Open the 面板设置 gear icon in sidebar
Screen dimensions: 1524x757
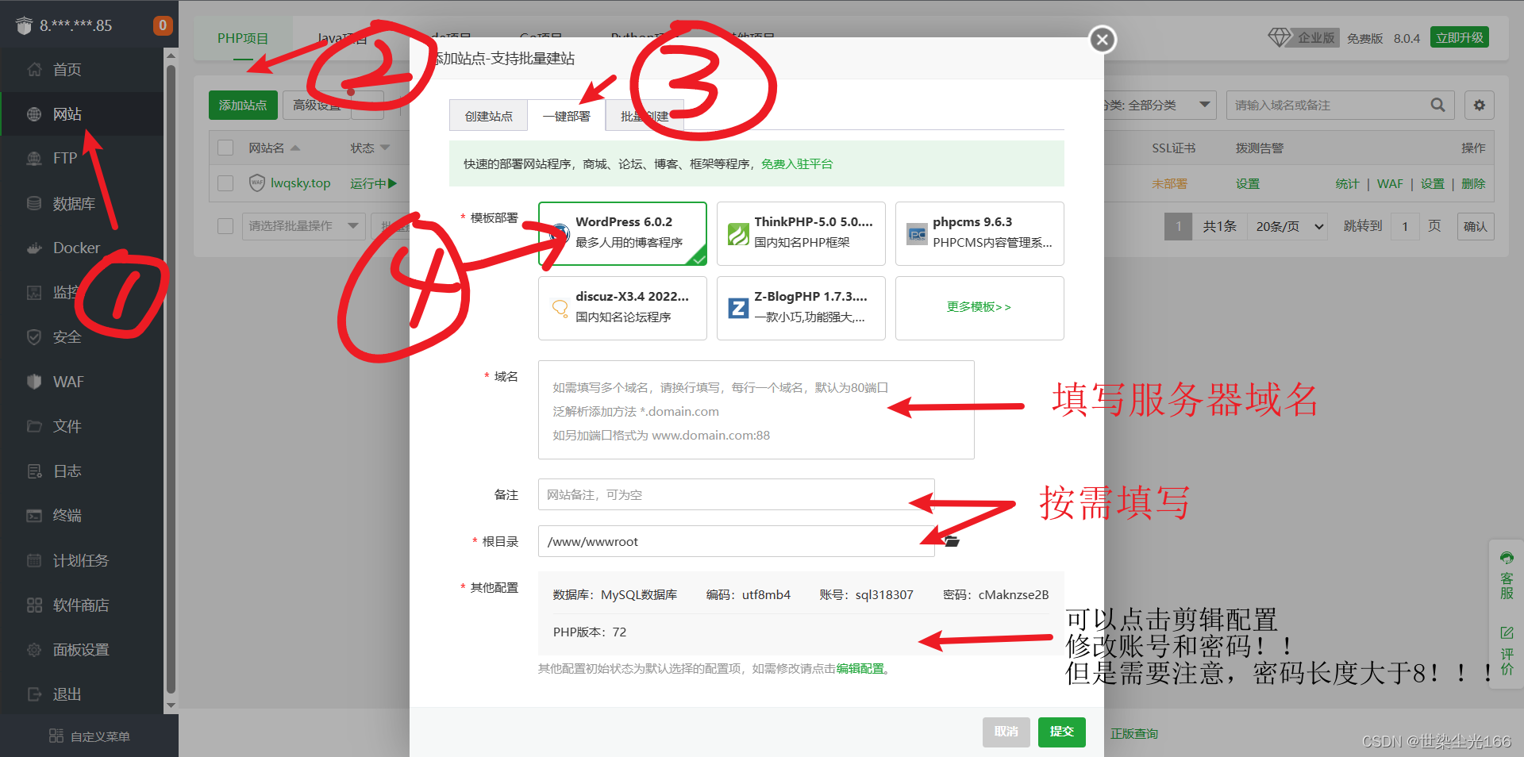point(34,650)
